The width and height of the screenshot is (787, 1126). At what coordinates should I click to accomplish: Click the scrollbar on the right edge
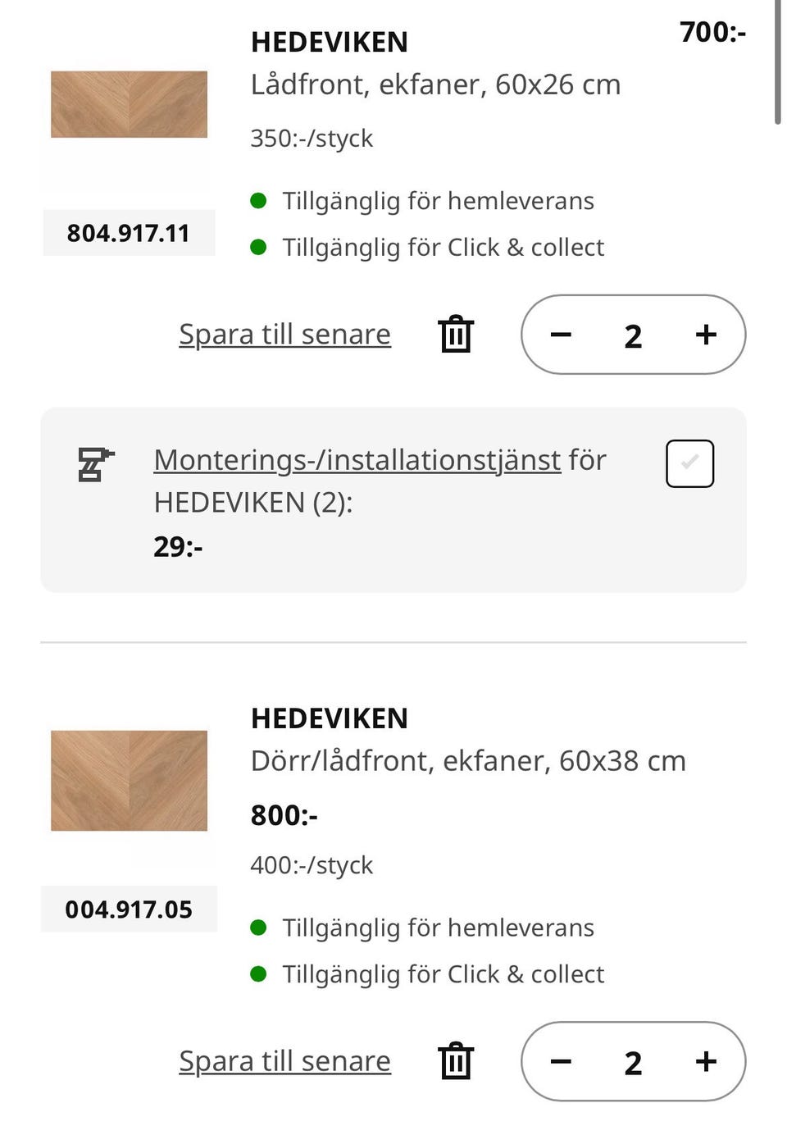[x=779, y=62]
